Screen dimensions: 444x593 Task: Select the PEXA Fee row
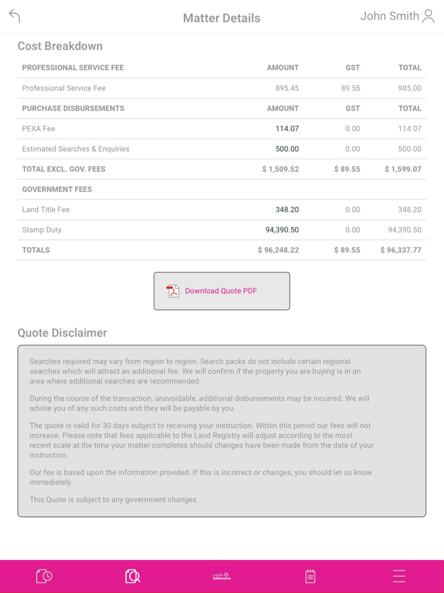coord(222,128)
